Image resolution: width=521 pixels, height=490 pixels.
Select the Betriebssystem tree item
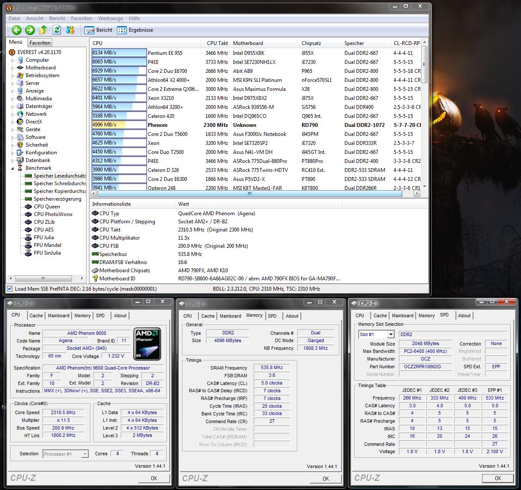[x=42, y=75]
